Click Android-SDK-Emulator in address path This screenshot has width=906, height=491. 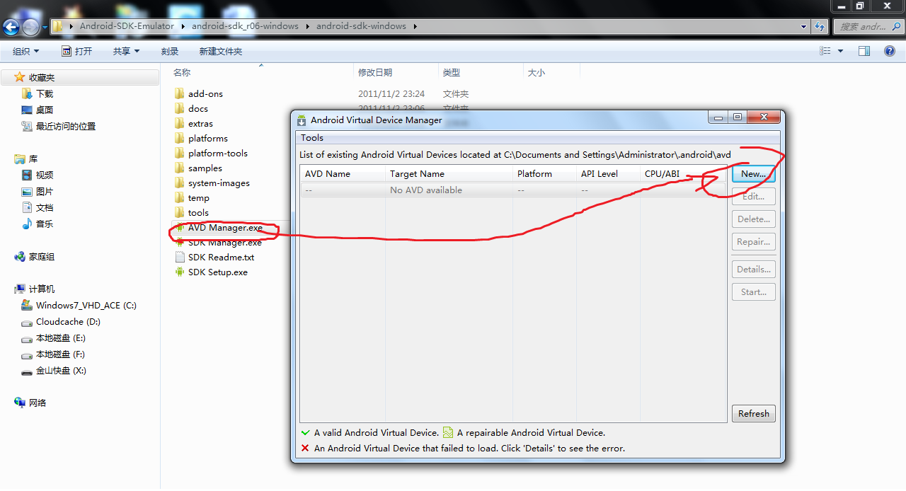coord(127,26)
